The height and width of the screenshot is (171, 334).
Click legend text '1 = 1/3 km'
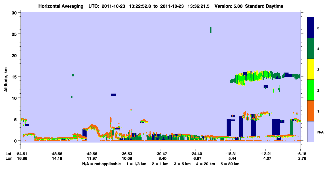pyautogui.click(x=136, y=164)
